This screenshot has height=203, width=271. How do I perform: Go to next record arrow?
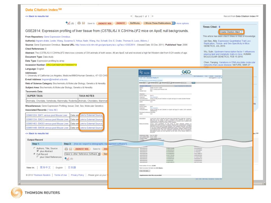click(x=153, y=16)
